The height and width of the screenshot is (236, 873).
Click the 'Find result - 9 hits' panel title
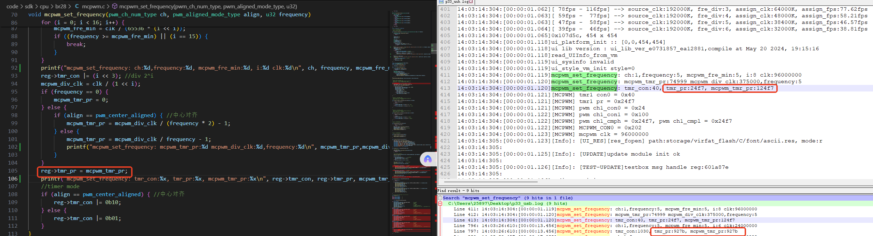(458, 191)
